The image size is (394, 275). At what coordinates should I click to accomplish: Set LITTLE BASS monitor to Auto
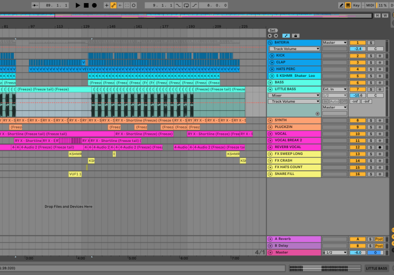[334, 102]
